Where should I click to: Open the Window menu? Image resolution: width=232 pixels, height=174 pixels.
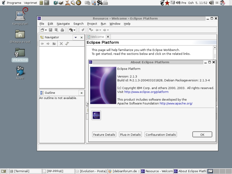[x=115, y=24]
